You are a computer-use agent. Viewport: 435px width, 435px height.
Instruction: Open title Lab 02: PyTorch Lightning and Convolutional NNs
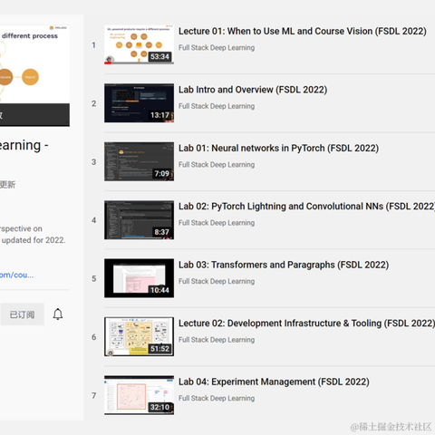point(306,207)
